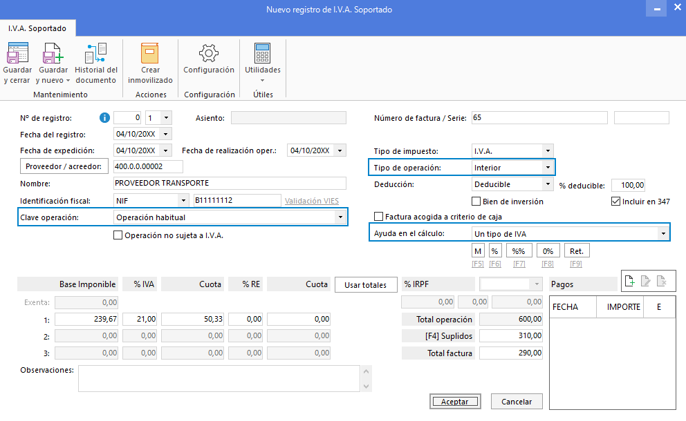Expand the Clave operación dropdown
The image size is (686, 421).
click(x=340, y=217)
